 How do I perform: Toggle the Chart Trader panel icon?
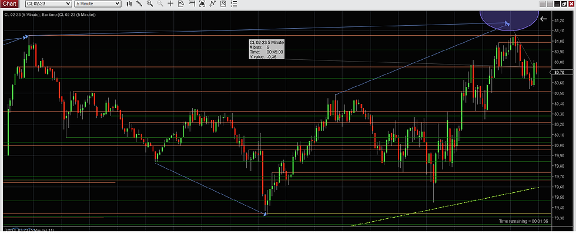click(192, 4)
